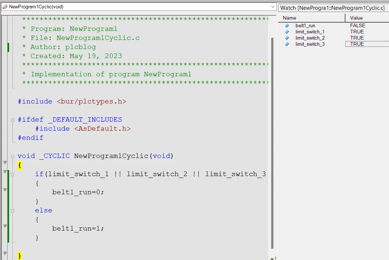Screen dimensions: 389x260
Task: Click the diamond icon next to belt1_run
Action: [287, 25]
